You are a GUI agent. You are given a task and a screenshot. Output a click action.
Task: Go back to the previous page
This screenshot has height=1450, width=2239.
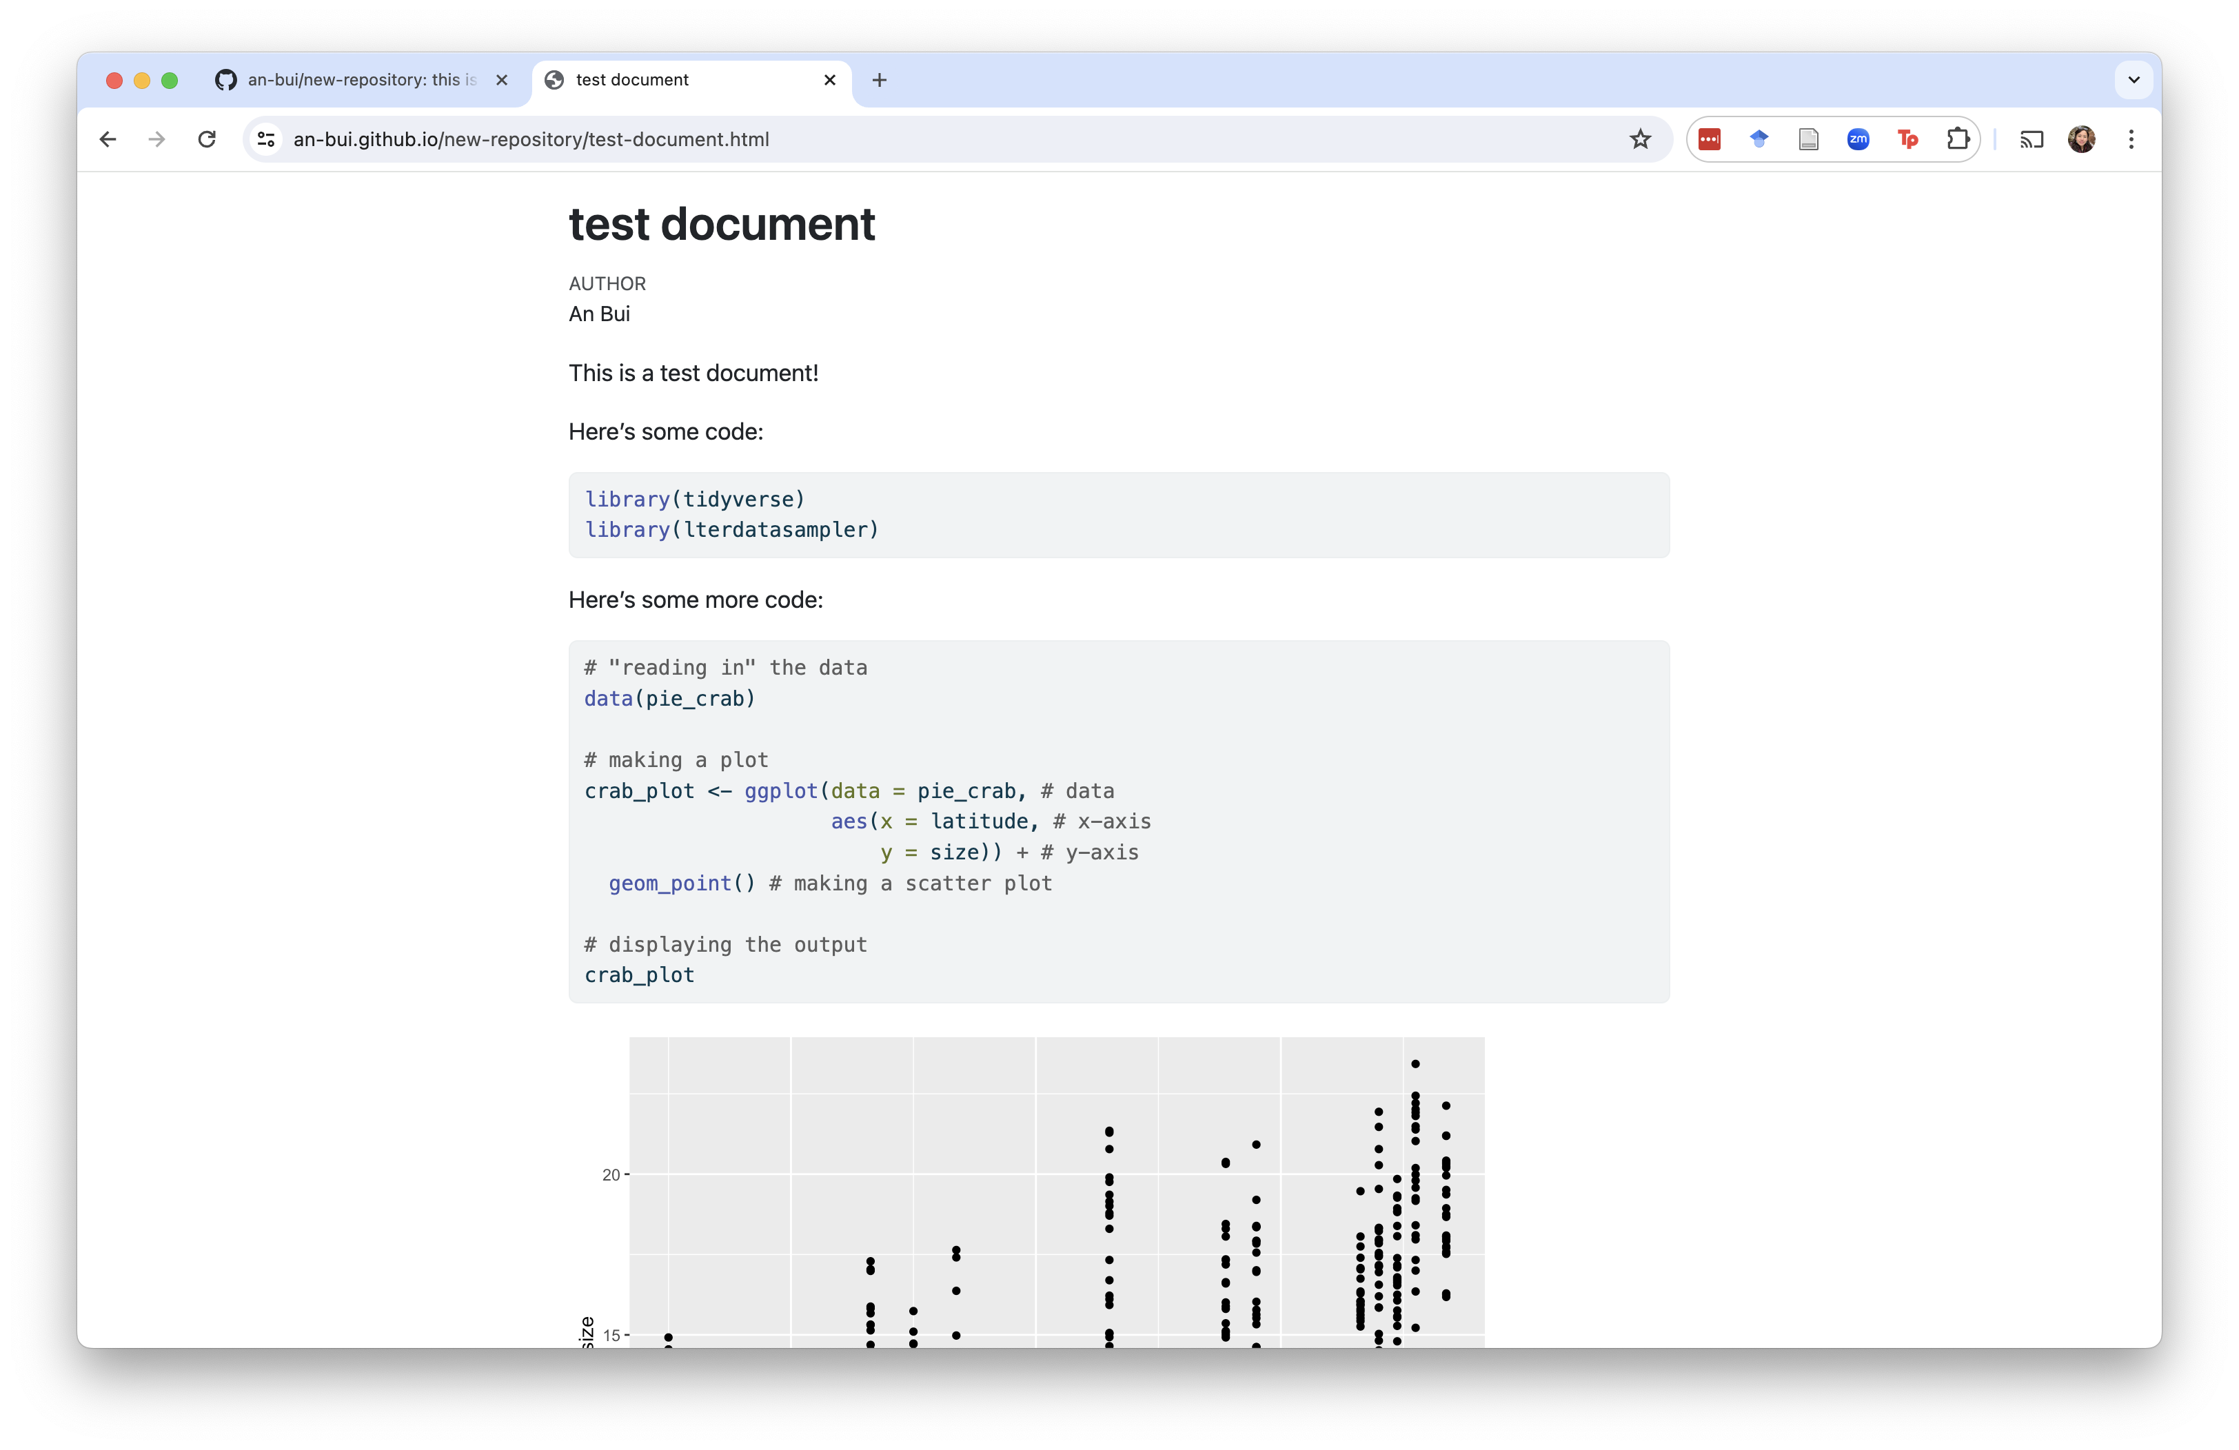click(108, 139)
